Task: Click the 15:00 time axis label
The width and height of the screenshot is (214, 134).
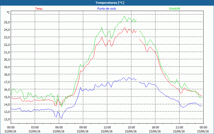Action: [x=131, y=128]
